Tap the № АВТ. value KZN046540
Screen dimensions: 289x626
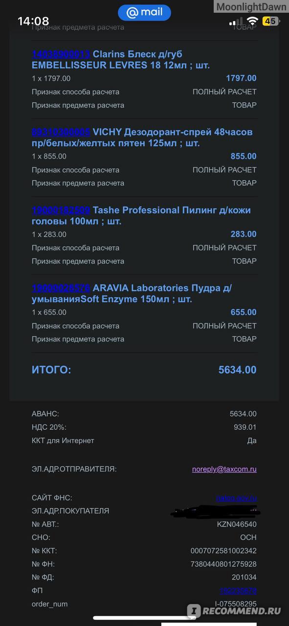point(237,524)
